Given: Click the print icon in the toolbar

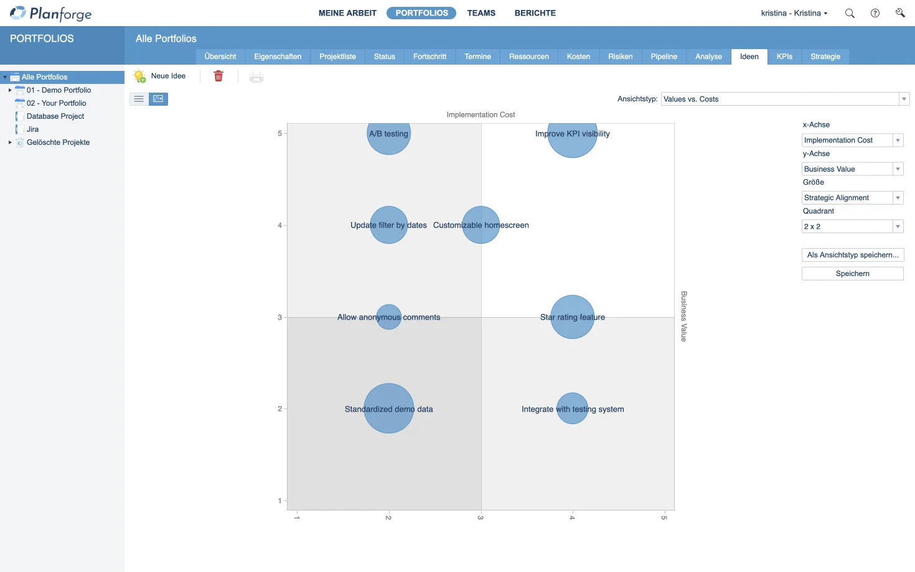Looking at the screenshot, I should click(256, 76).
